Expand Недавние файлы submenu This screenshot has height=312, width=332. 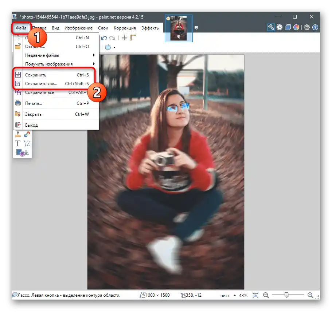56,55
